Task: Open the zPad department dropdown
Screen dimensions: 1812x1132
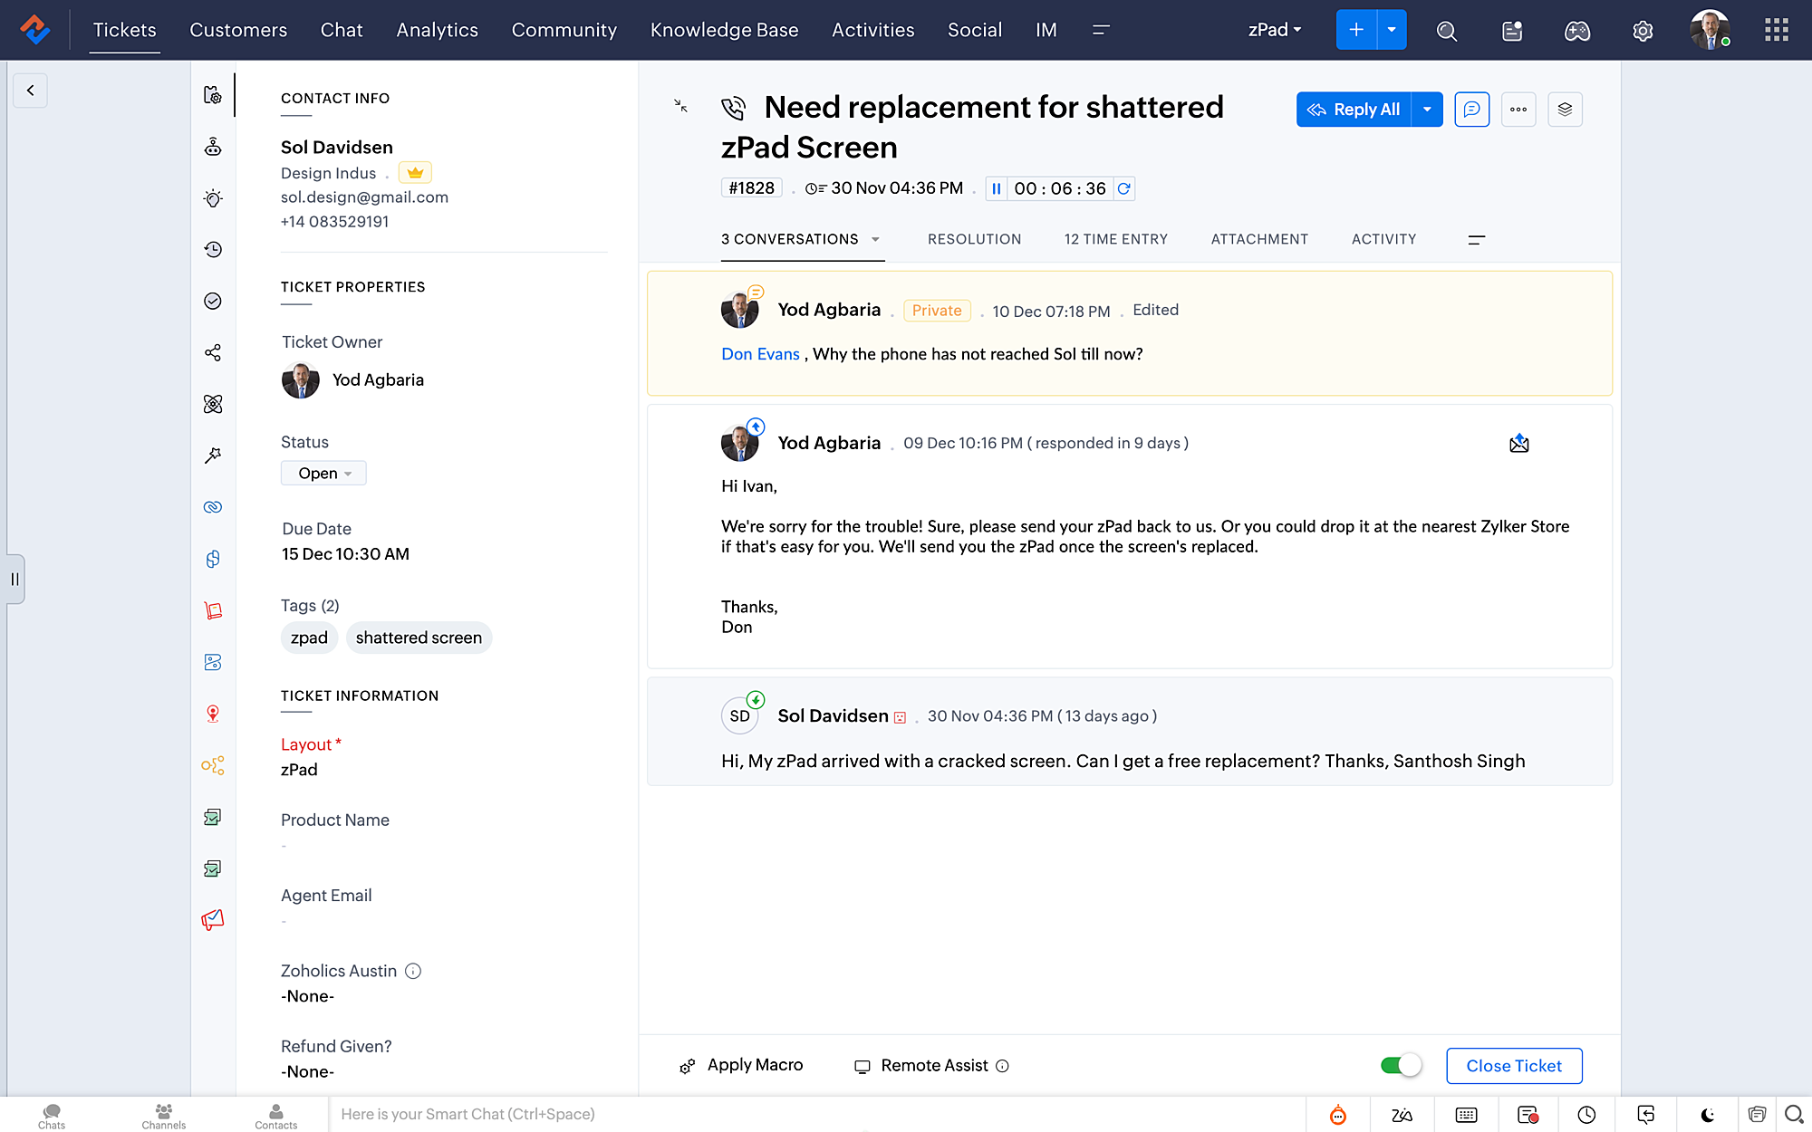Action: 1274,30
